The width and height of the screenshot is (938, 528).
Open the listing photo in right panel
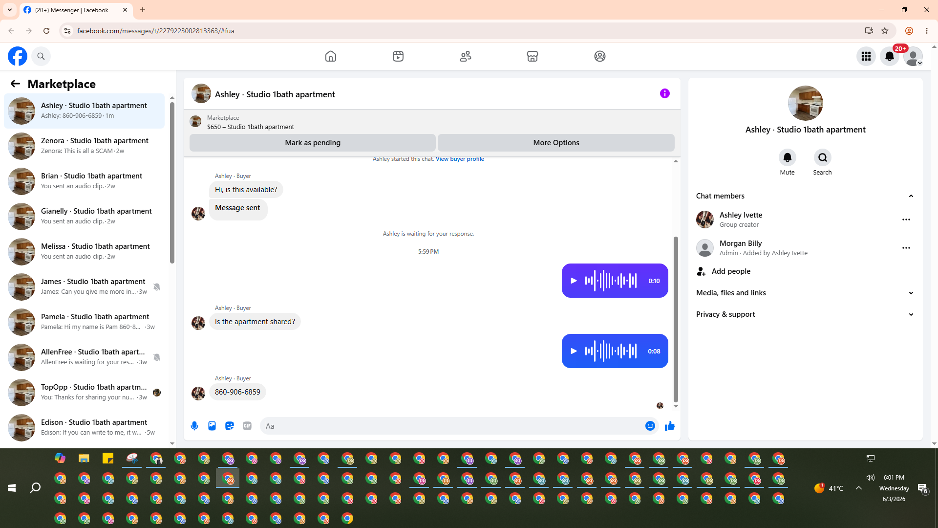tap(806, 103)
